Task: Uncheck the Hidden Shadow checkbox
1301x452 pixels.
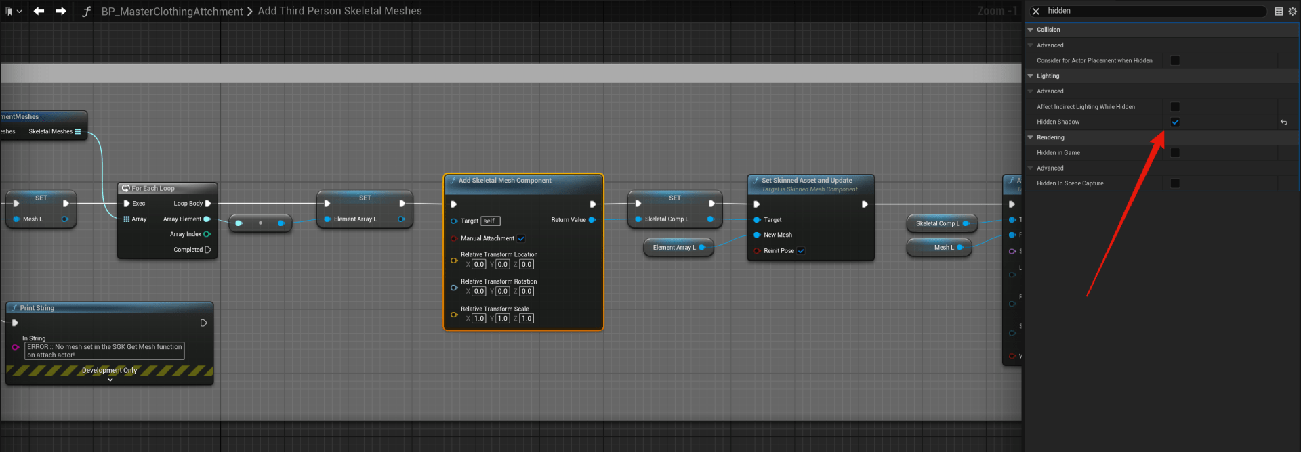Action: [x=1175, y=122]
